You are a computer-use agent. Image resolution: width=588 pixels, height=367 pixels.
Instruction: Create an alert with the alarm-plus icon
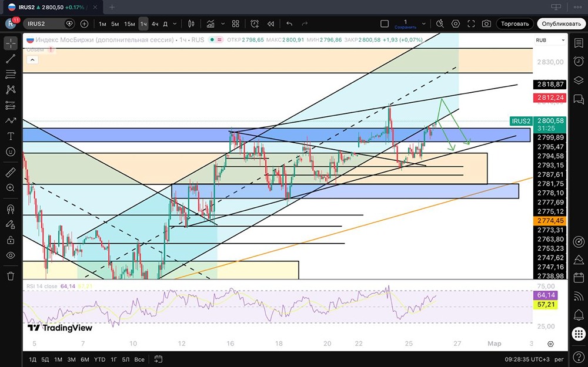tap(255, 24)
